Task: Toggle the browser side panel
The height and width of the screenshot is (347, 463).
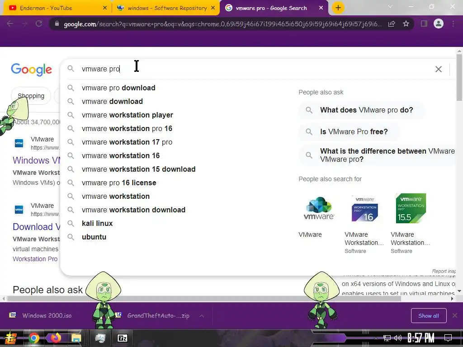Action: 424,23
